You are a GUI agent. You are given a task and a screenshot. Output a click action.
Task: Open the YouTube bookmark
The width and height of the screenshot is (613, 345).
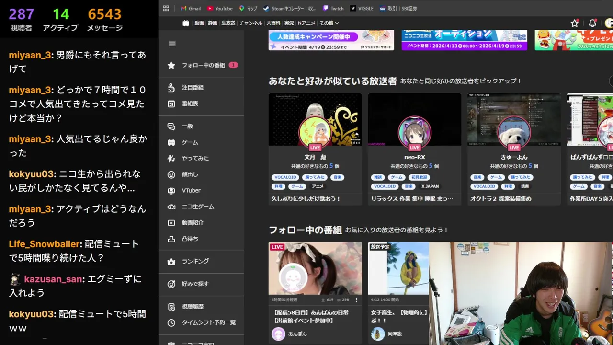point(220,8)
